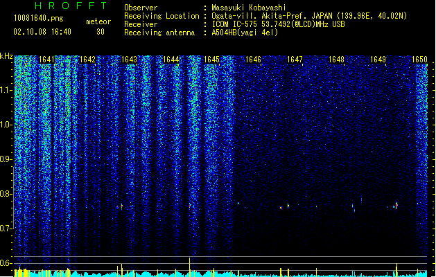Click the 1647 time marker
The height and width of the screenshot is (277, 436).
click(295, 60)
